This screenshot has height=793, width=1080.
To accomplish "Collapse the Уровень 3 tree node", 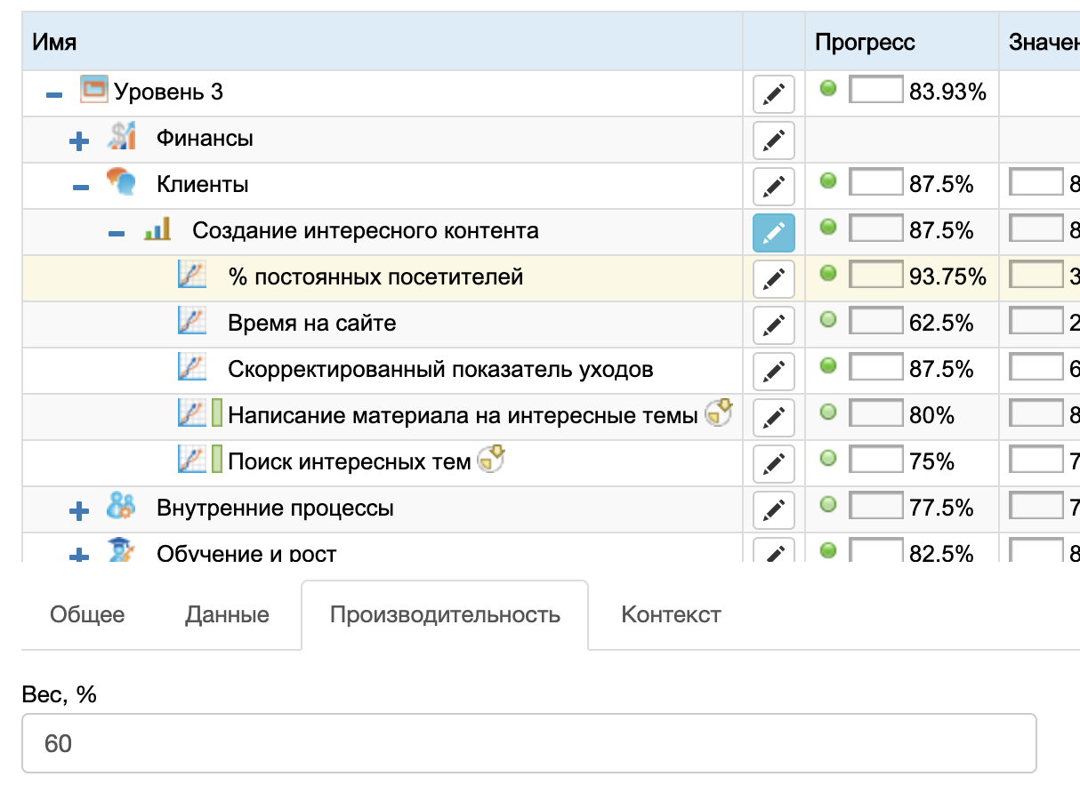I will pyautogui.click(x=54, y=93).
